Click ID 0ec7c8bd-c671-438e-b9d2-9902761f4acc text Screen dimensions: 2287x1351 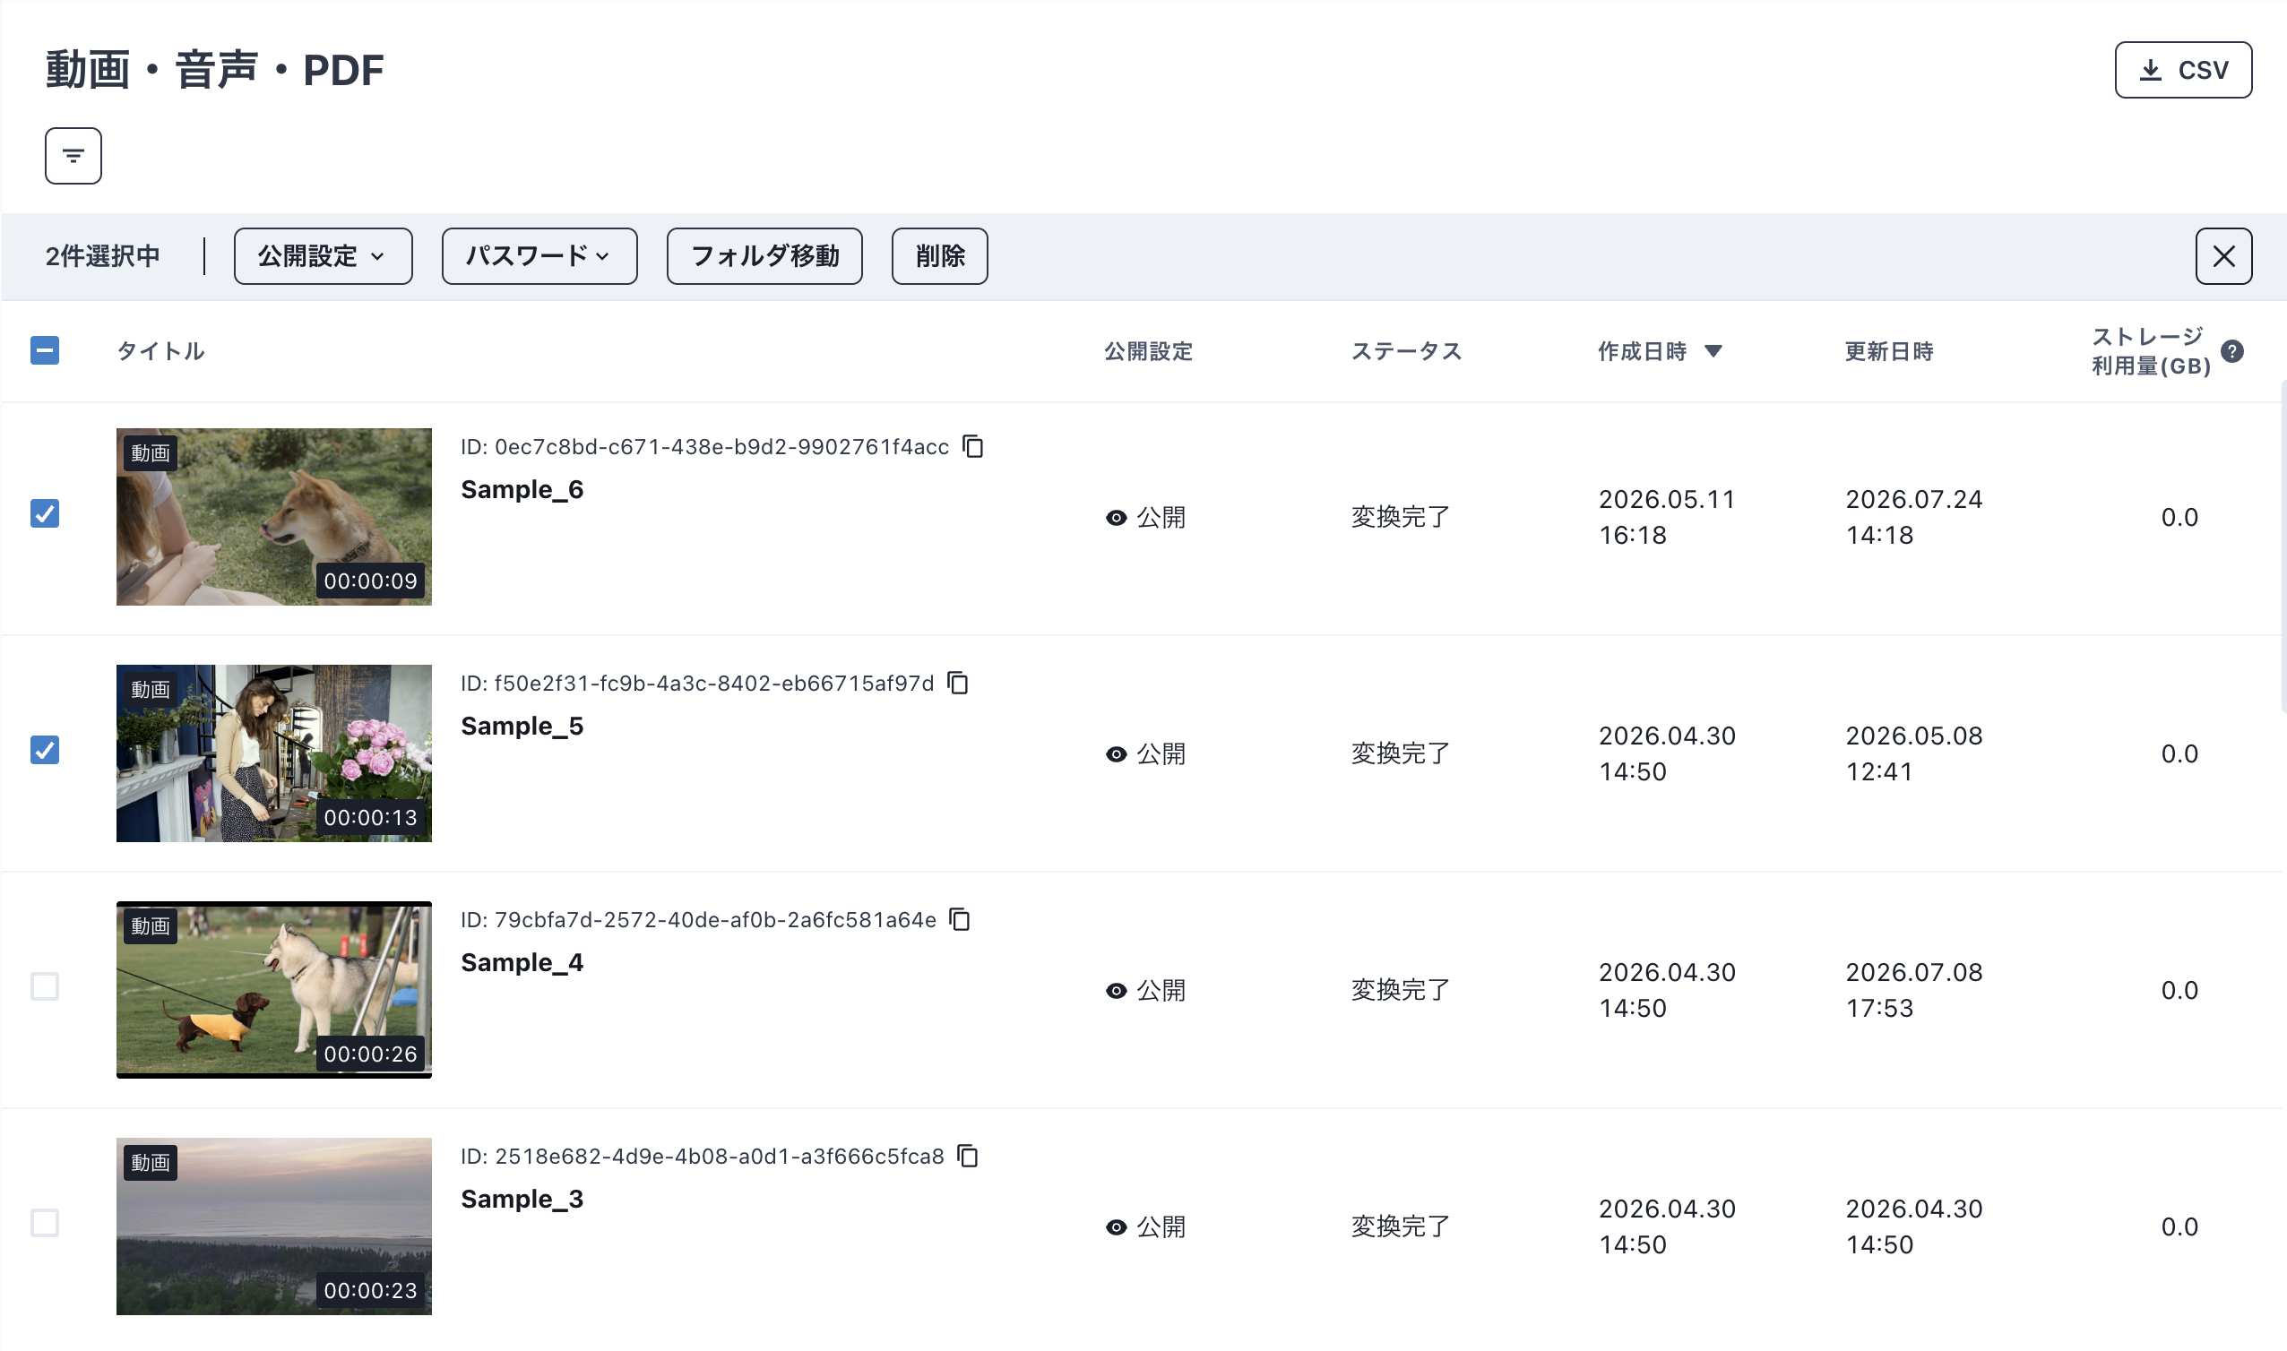[704, 447]
